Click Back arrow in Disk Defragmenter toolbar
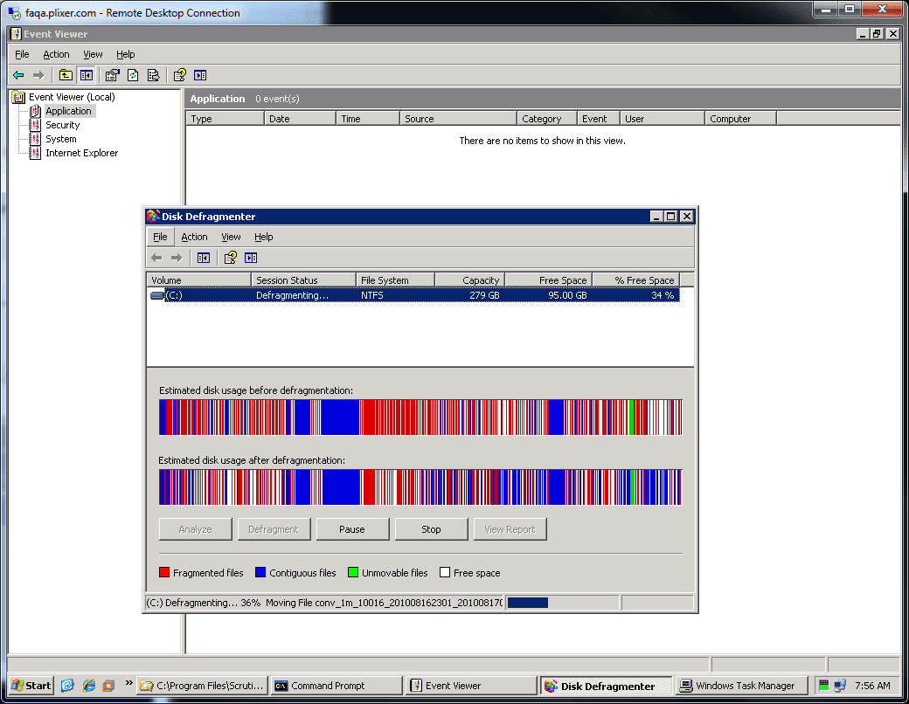 tap(156, 258)
